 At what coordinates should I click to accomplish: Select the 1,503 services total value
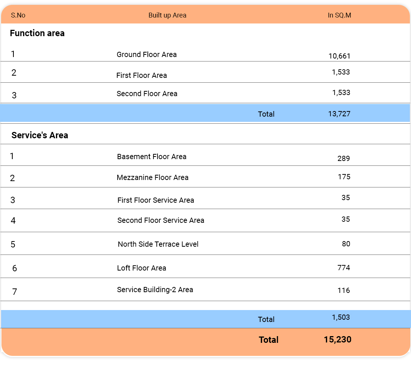tap(341, 317)
